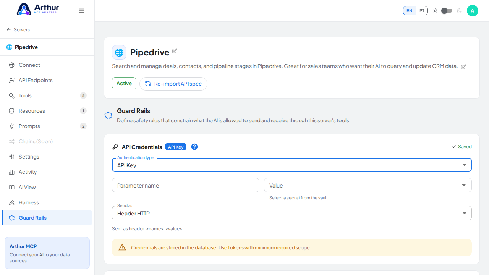Open user avatar A menu
The height and width of the screenshot is (275, 489).
point(473,11)
